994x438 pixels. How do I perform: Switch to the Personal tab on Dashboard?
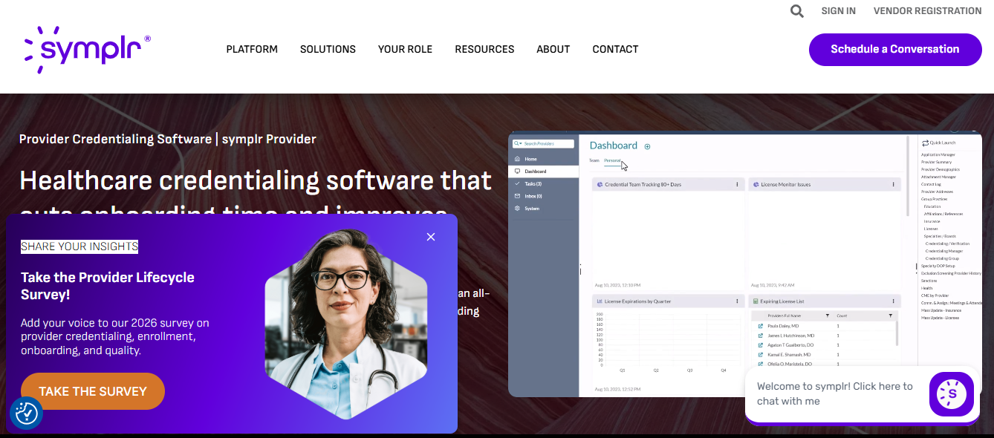coord(612,160)
